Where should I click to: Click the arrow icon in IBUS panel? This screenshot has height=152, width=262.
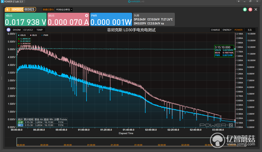click(86, 16)
